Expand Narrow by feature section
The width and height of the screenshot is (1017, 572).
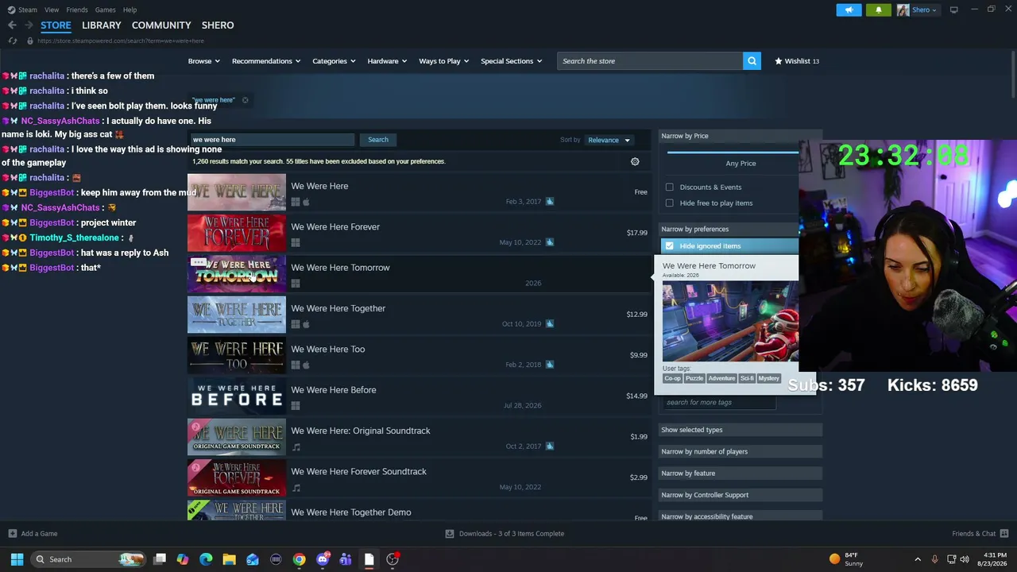(741, 473)
